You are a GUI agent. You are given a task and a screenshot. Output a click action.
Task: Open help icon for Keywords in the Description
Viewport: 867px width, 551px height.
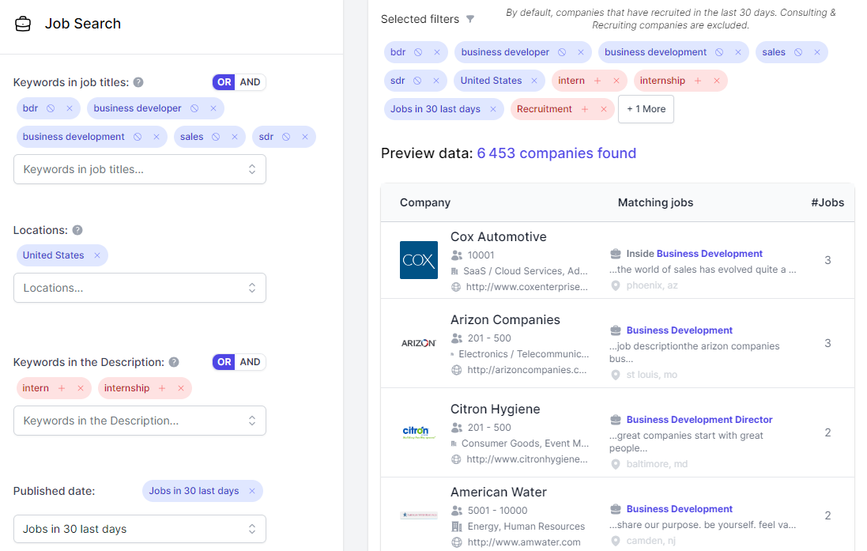(x=174, y=362)
